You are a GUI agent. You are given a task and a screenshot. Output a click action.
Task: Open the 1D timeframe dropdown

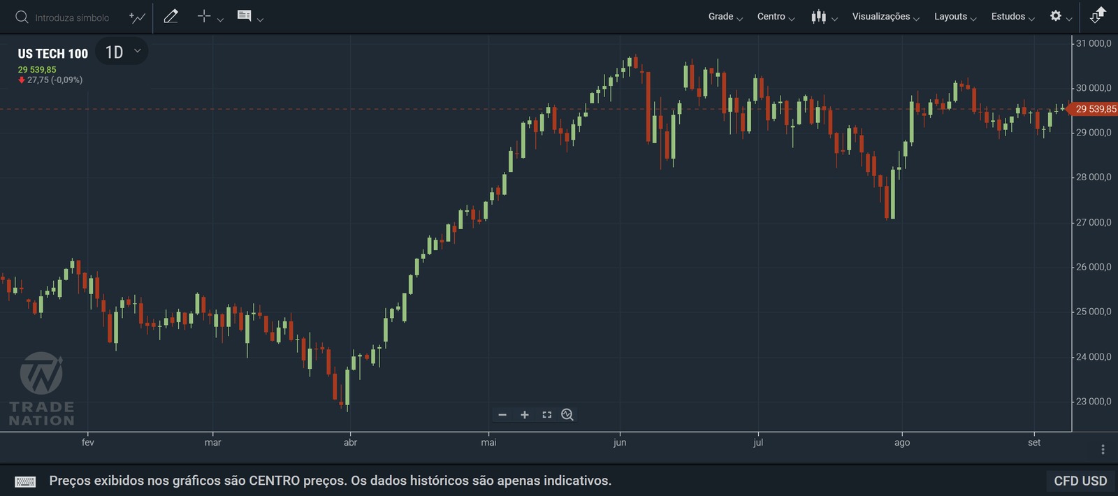pyautogui.click(x=122, y=52)
